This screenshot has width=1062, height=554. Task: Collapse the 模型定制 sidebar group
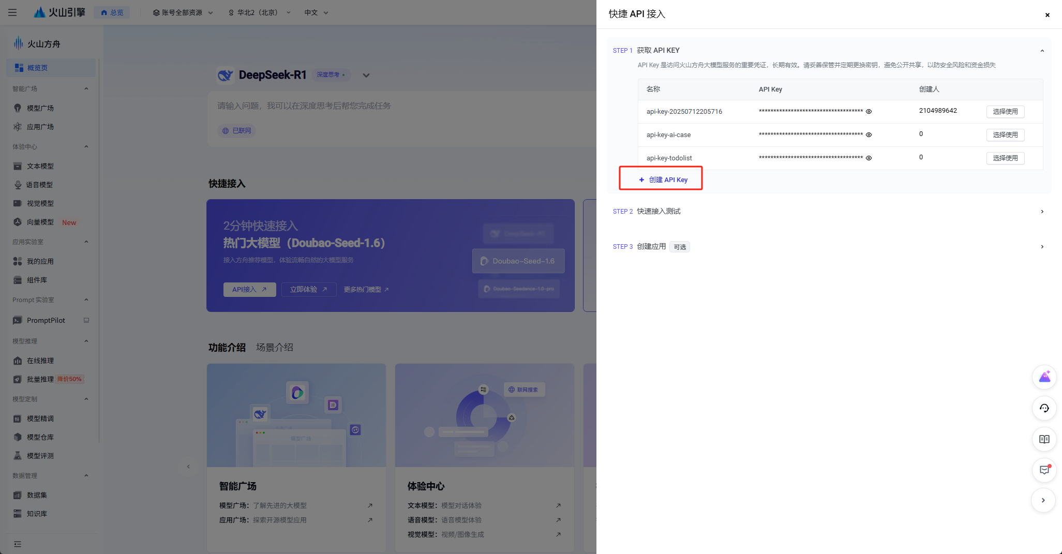click(86, 399)
